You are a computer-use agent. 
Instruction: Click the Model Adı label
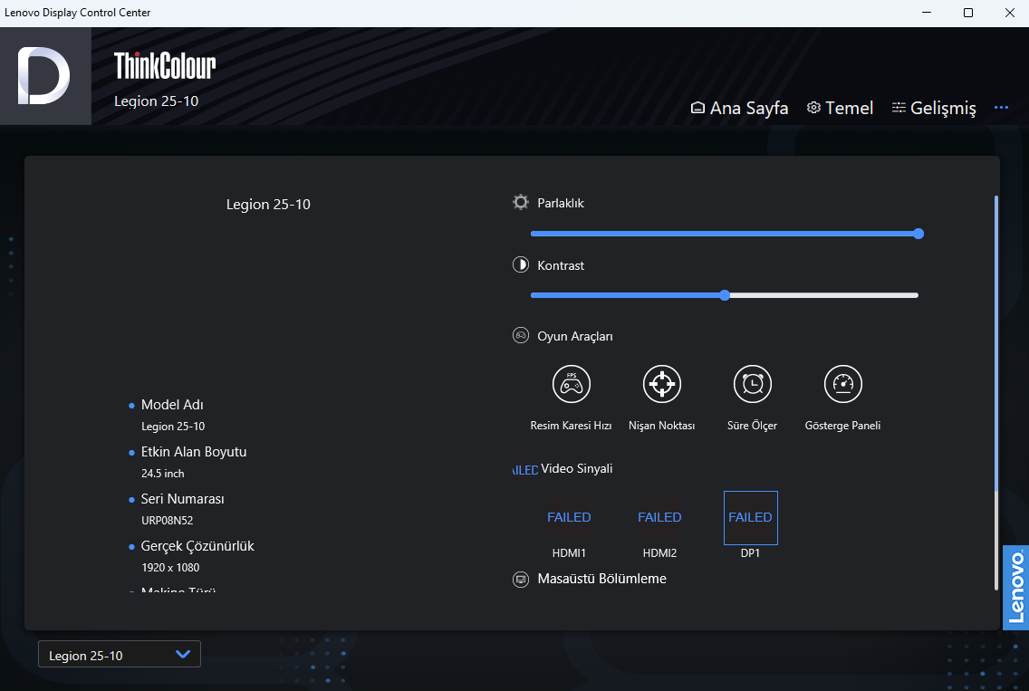pos(172,405)
